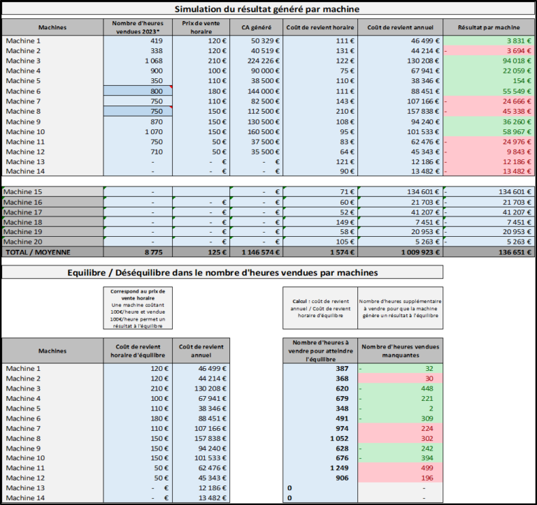Click the red missing-hours cell '499'

pos(400,468)
